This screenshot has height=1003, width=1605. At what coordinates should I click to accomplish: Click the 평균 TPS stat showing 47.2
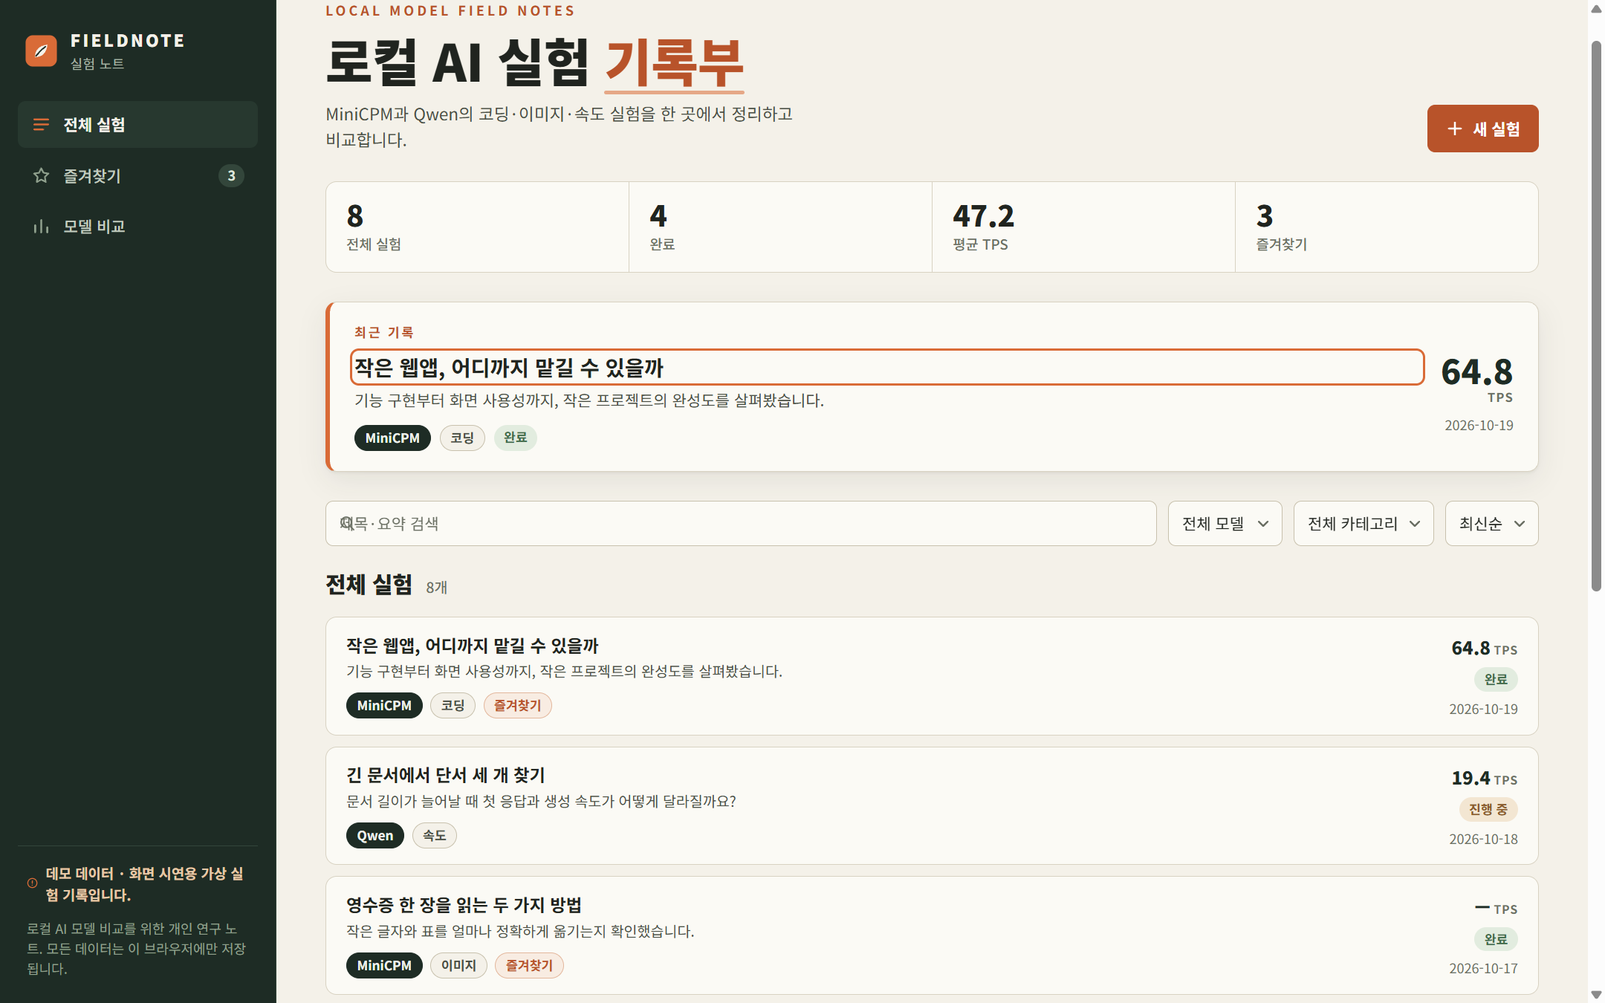pyautogui.click(x=1083, y=227)
